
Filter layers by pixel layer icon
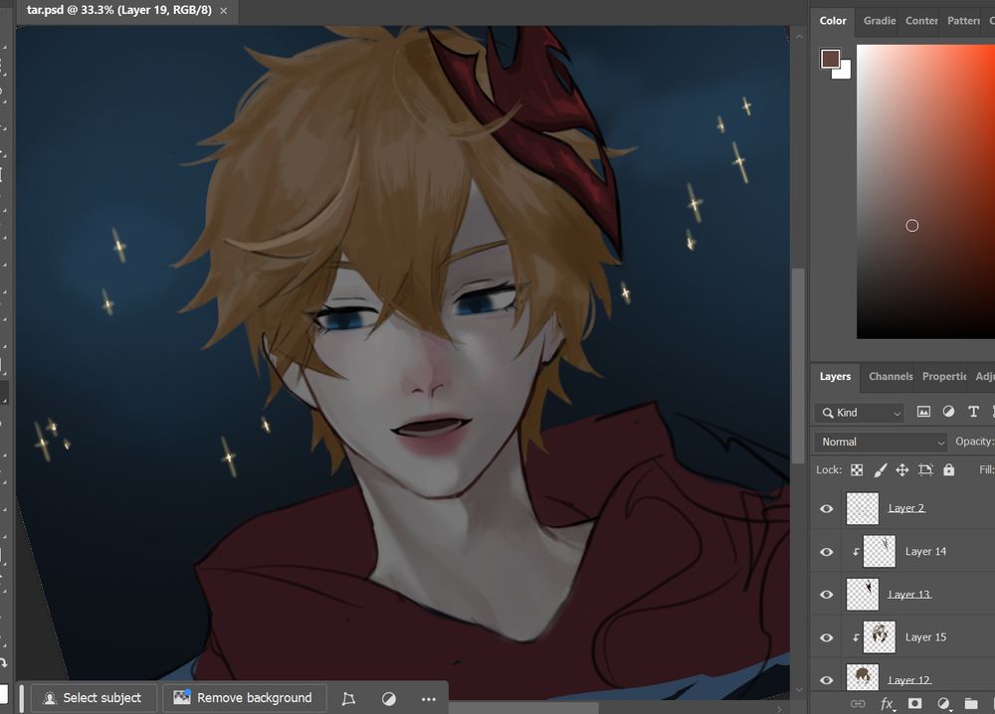(x=923, y=412)
